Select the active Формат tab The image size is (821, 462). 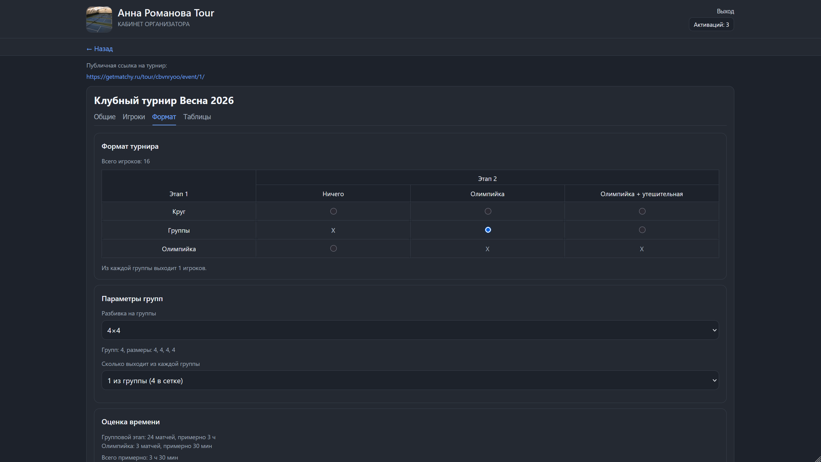164,117
